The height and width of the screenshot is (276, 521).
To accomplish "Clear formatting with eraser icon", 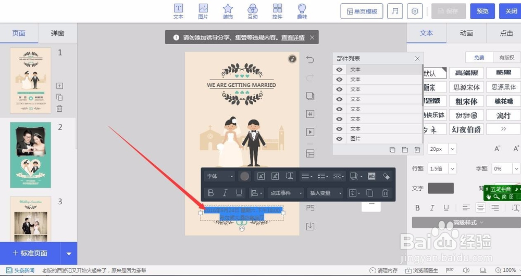I will pos(386,176).
